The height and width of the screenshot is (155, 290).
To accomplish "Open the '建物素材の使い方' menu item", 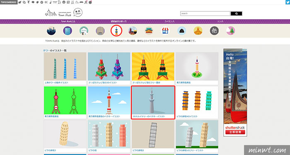I will tap(119, 21).
